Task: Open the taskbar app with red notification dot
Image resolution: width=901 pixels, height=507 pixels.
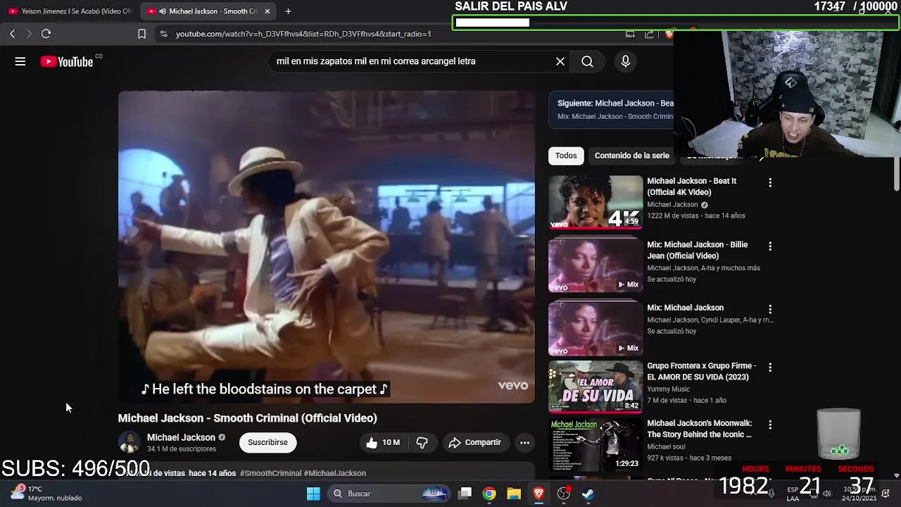Action: pos(563,494)
